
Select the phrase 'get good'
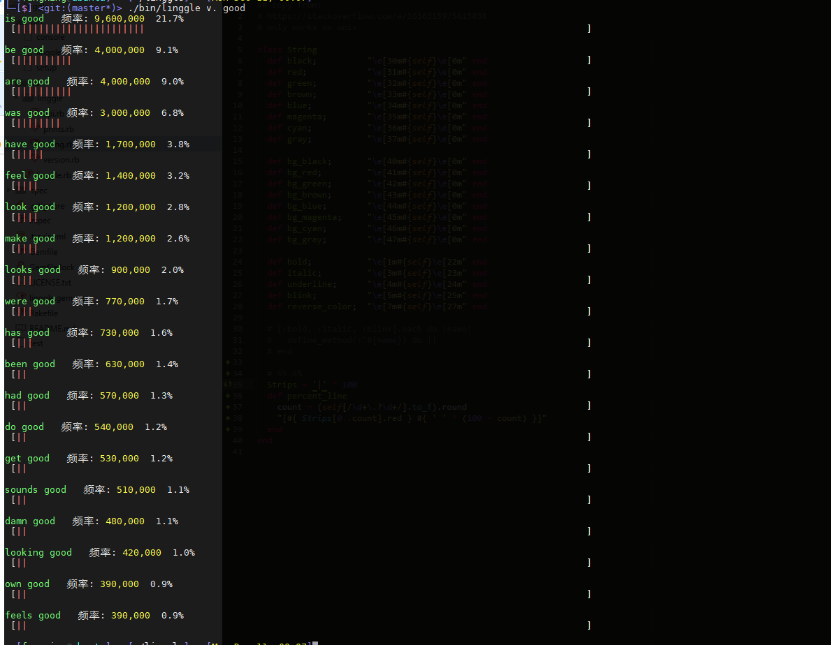click(x=27, y=458)
